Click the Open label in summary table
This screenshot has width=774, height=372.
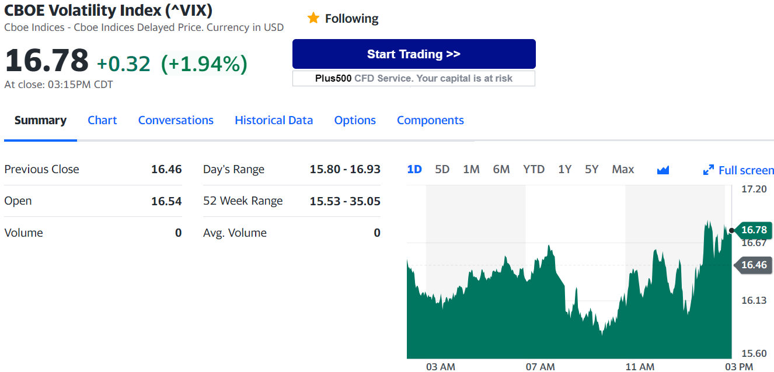point(18,201)
